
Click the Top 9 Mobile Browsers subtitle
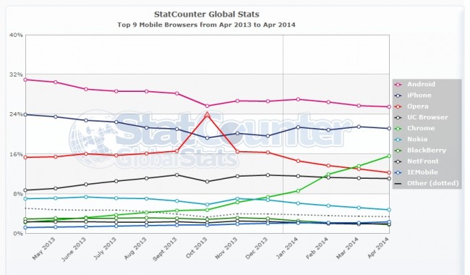(x=206, y=25)
